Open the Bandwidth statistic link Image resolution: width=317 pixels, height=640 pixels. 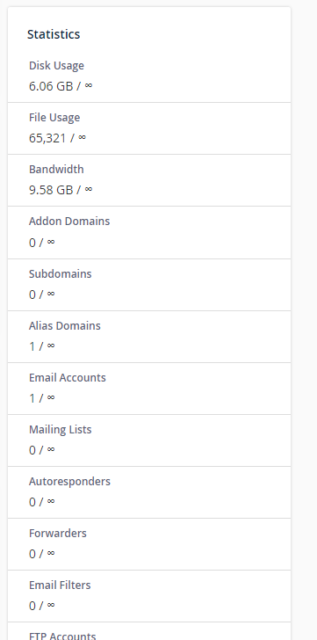click(x=56, y=170)
